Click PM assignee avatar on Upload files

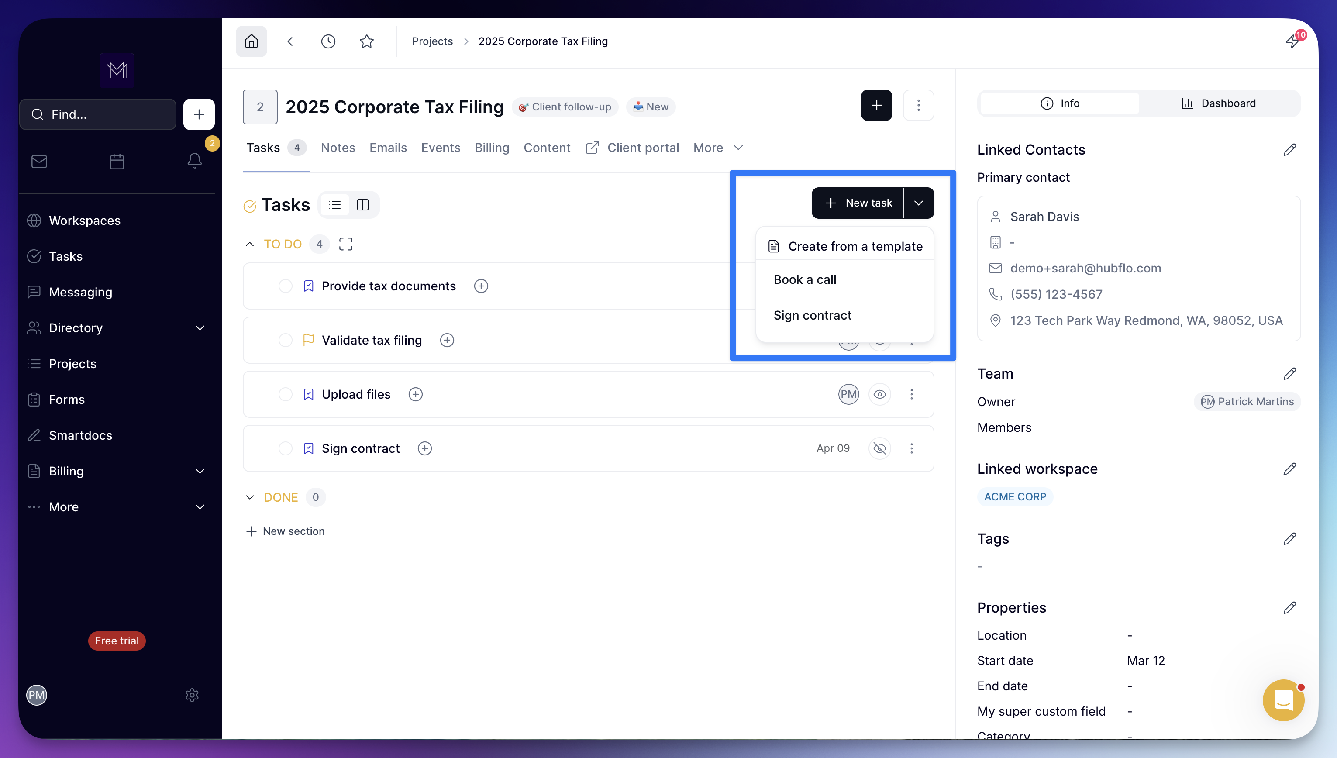(x=848, y=394)
